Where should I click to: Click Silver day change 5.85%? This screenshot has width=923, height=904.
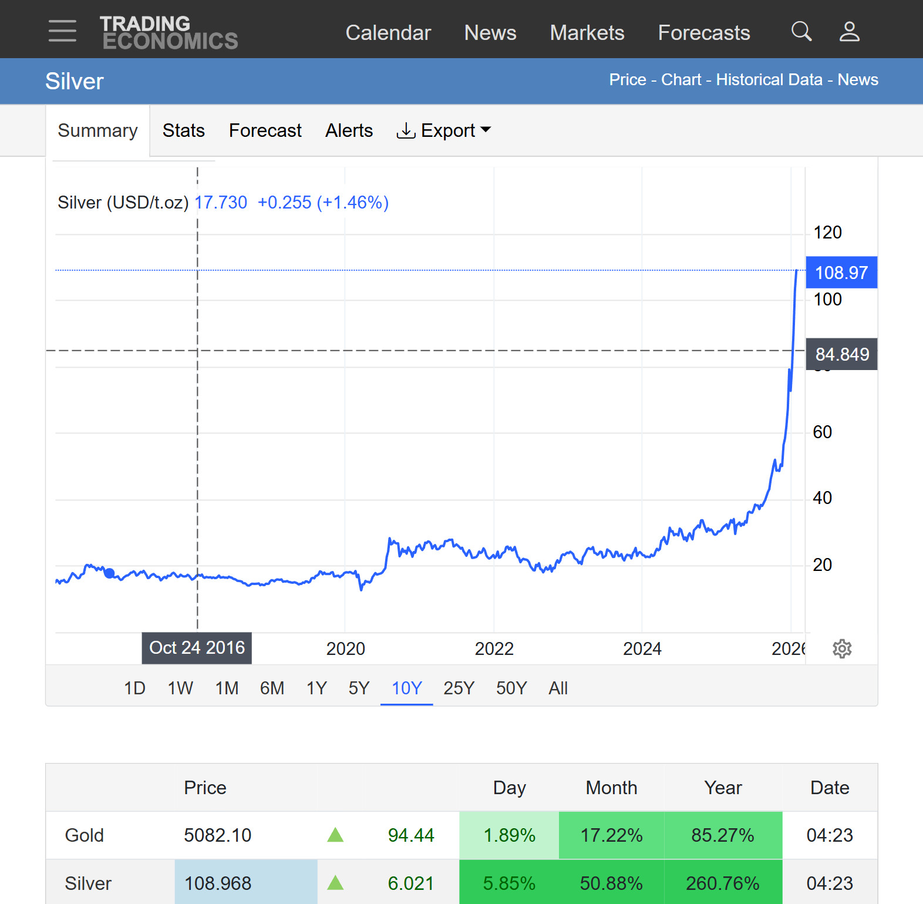(x=509, y=883)
